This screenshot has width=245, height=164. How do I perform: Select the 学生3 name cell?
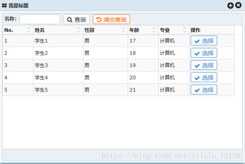click(x=58, y=65)
